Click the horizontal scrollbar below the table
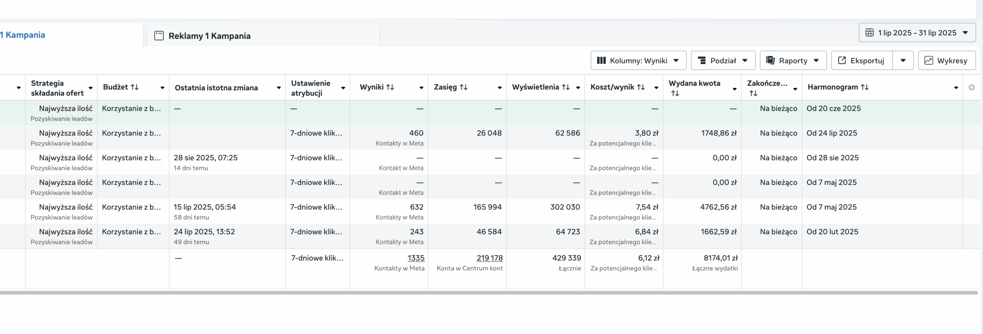 point(488,293)
